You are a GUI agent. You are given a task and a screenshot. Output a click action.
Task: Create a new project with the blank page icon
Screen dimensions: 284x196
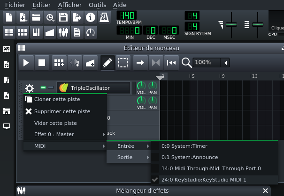tap(9, 17)
